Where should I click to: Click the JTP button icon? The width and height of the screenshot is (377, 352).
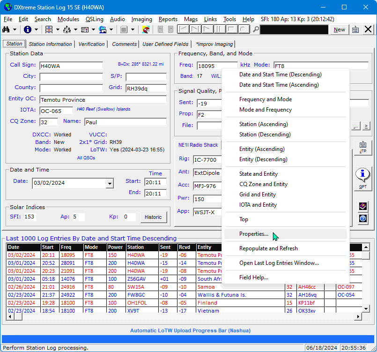coord(362,148)
